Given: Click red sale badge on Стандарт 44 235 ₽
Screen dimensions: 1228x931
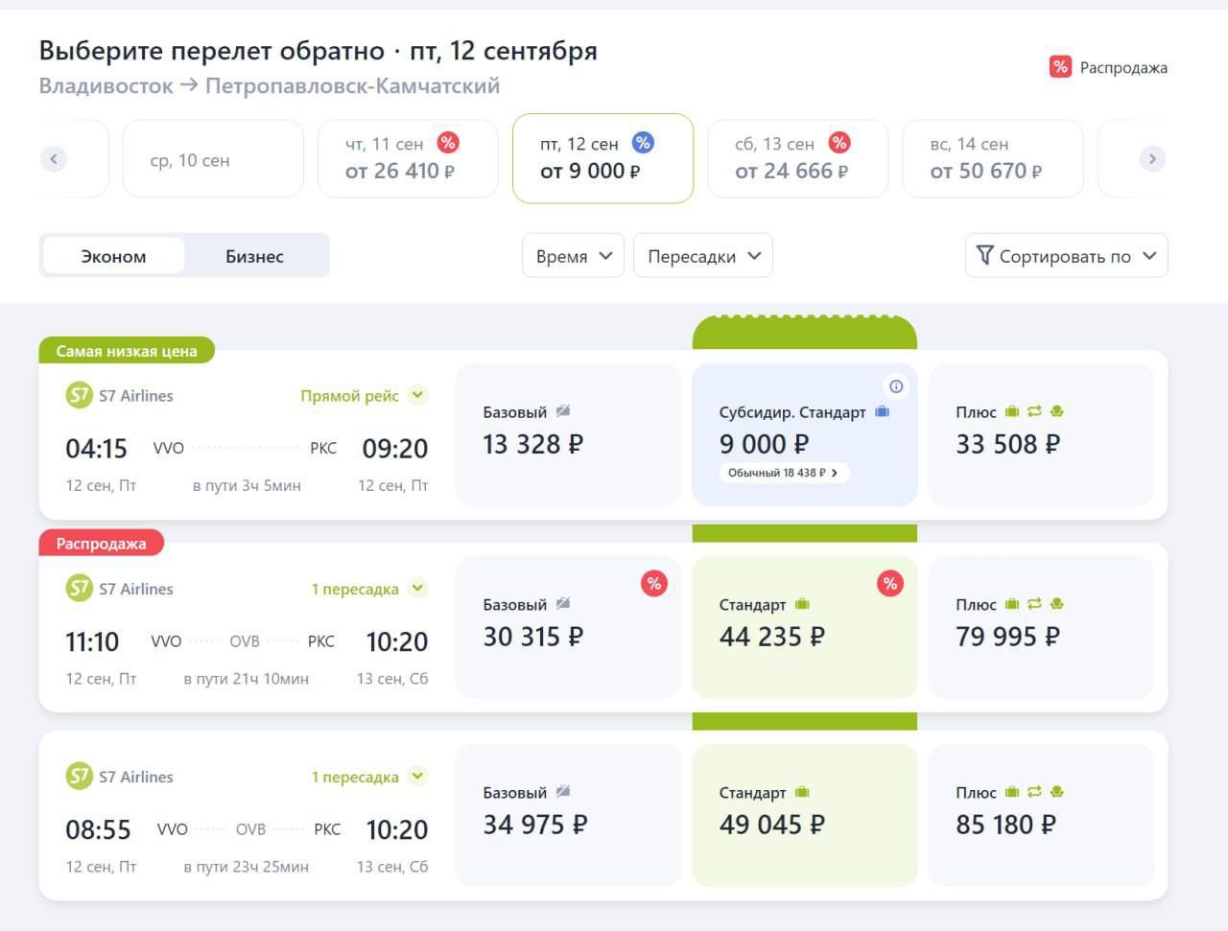Looking at the screenshot, I should (890, 583).
